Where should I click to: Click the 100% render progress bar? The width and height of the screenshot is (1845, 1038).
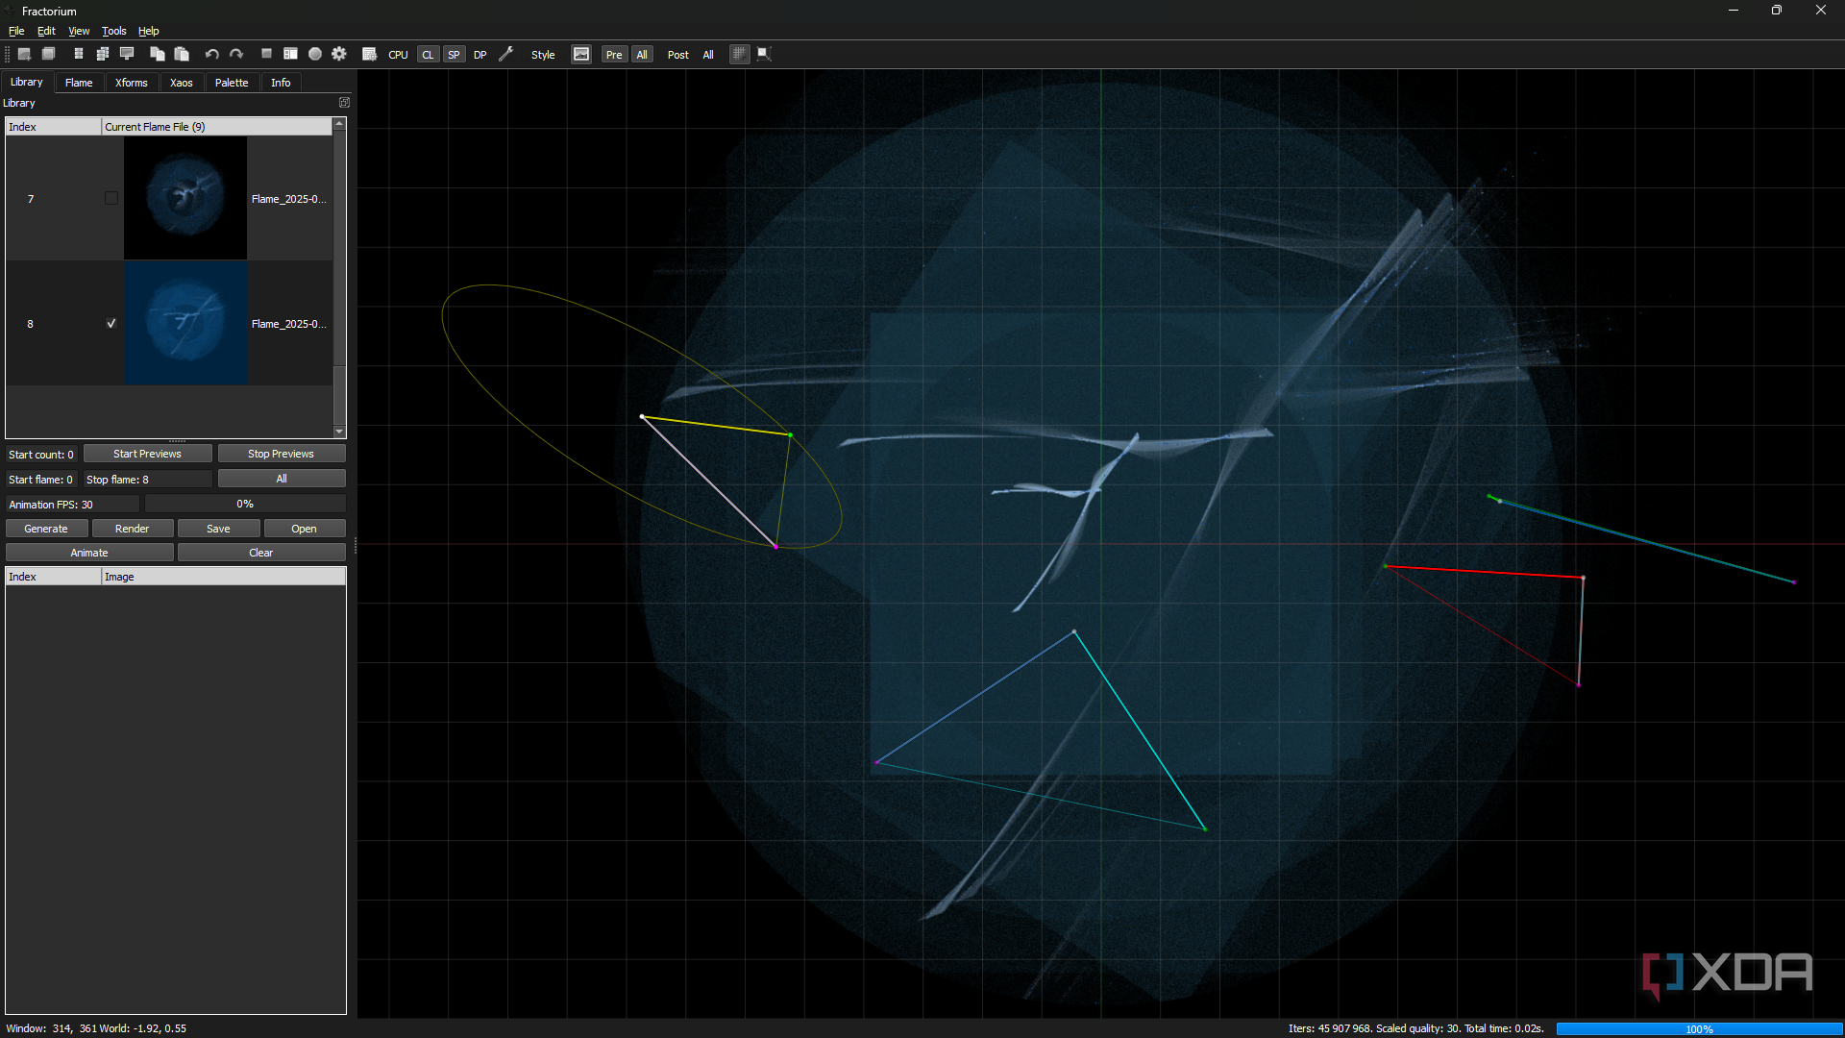tap(1699, 1028)
